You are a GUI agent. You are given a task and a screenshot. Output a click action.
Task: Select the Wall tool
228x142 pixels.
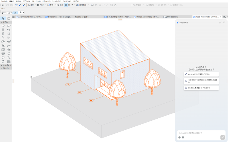(x=3, y=26)
